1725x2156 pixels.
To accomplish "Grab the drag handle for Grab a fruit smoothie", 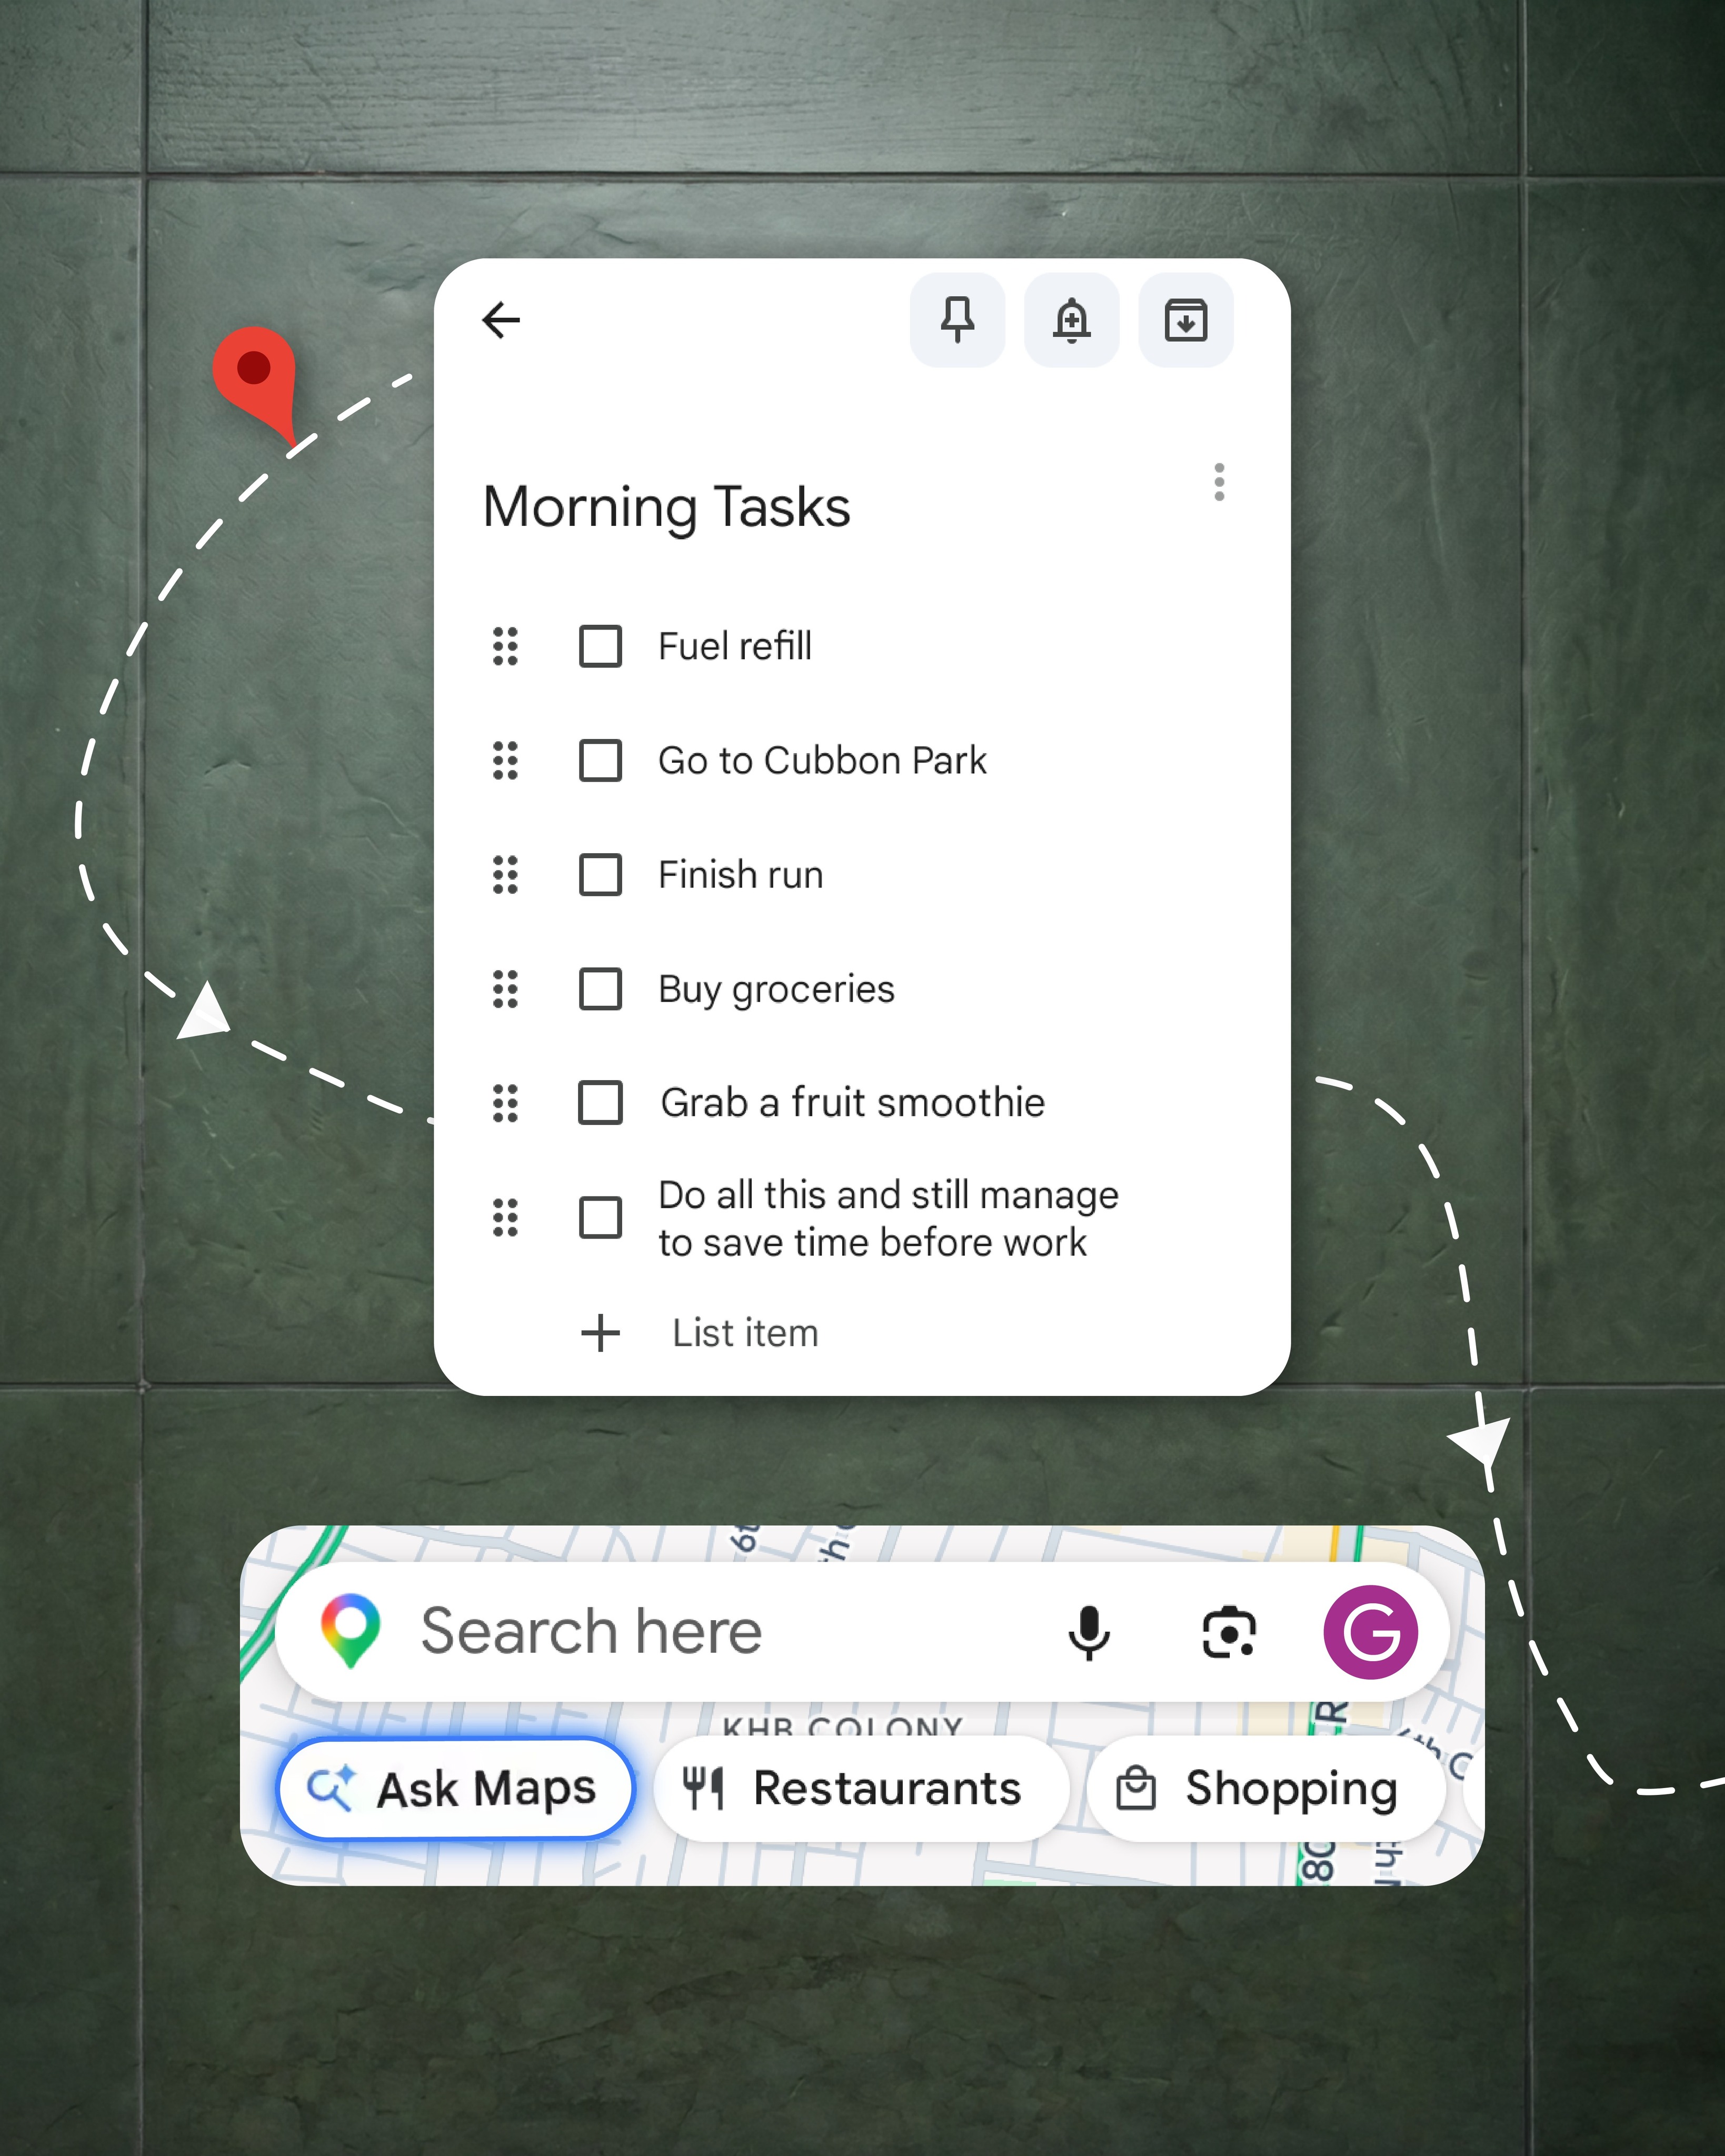I will tap(506, 1103).
